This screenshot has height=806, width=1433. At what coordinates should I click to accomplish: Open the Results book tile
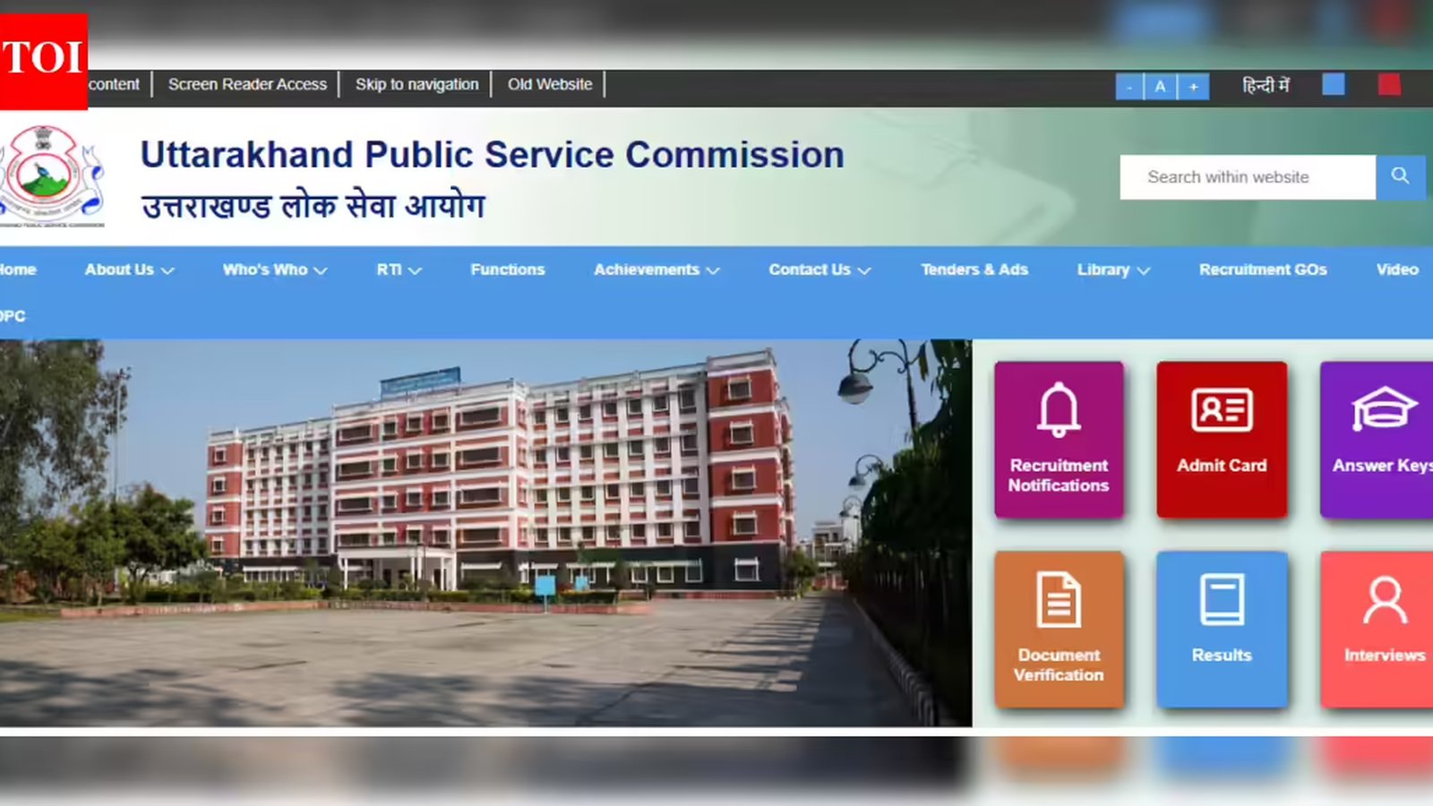pos(1222,630)
